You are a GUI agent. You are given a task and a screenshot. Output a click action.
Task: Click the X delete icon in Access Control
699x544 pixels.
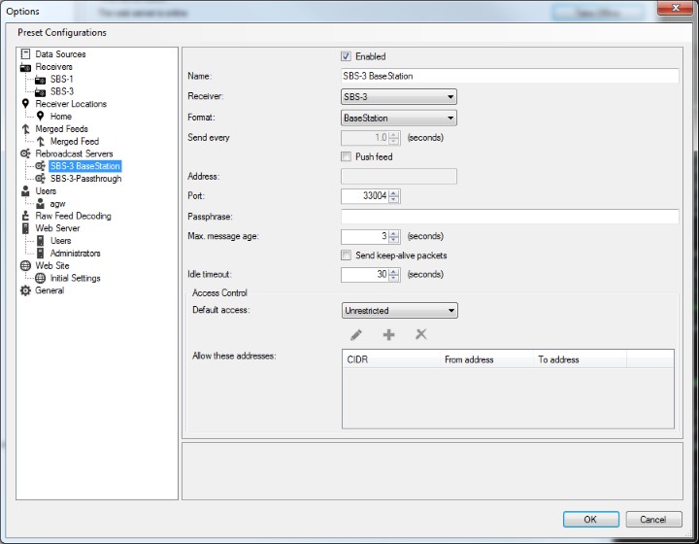(420, 334)
